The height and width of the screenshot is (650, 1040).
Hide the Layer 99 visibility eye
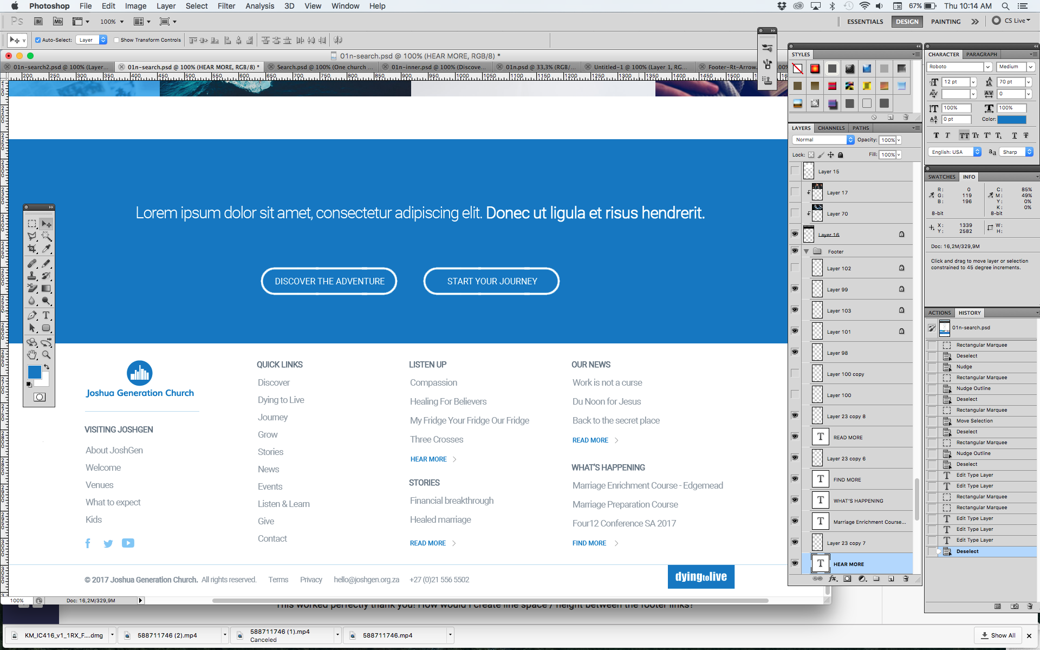795,289
